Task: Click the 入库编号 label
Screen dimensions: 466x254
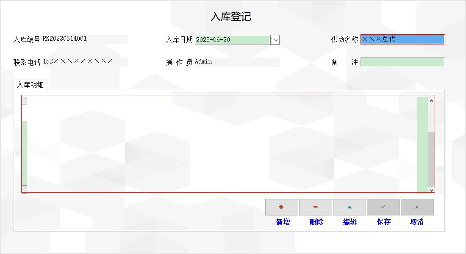Action: tap(27, 39)
